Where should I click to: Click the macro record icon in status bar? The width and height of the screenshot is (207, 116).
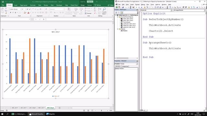pyautogui.click(x=7, y=111)
